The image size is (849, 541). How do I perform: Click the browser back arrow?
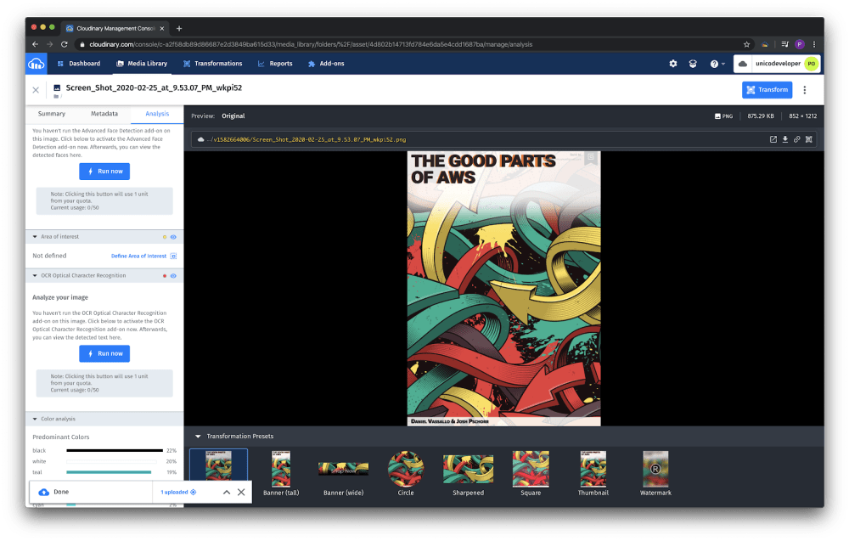coord(35,44)
